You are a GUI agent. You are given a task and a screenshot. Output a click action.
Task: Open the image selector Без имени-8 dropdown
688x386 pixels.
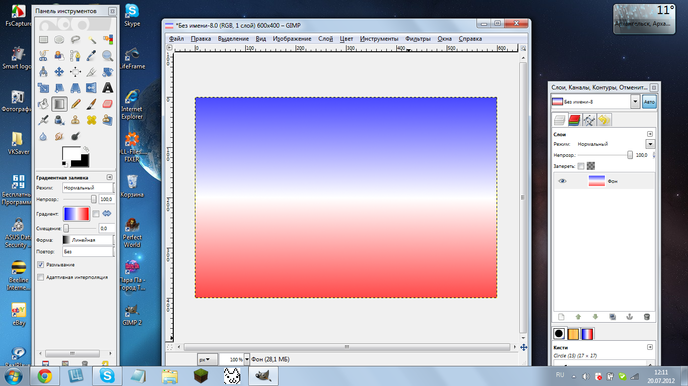coord(635,102)
